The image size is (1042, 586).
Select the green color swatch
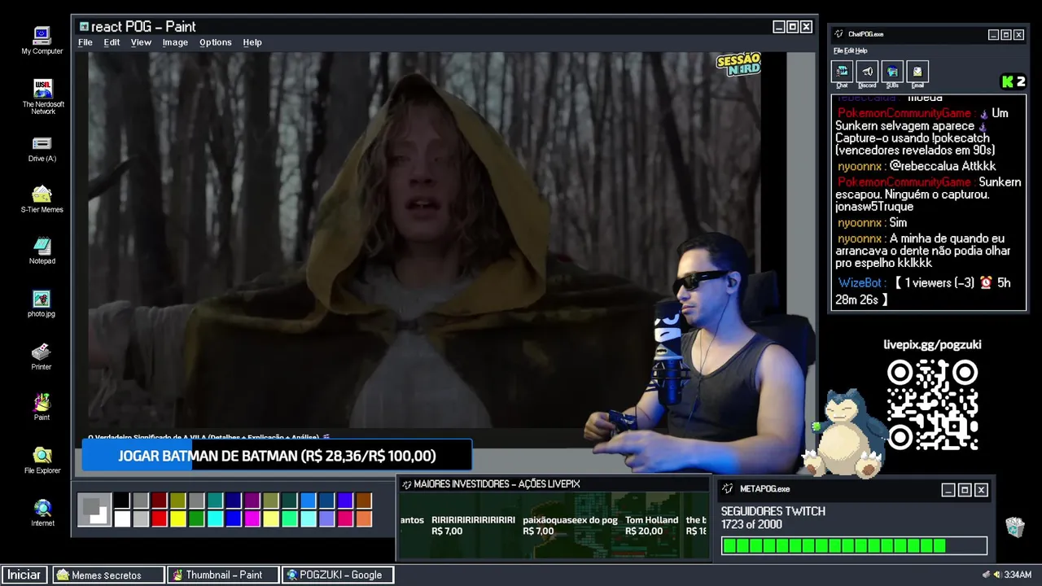coord(196,518)
